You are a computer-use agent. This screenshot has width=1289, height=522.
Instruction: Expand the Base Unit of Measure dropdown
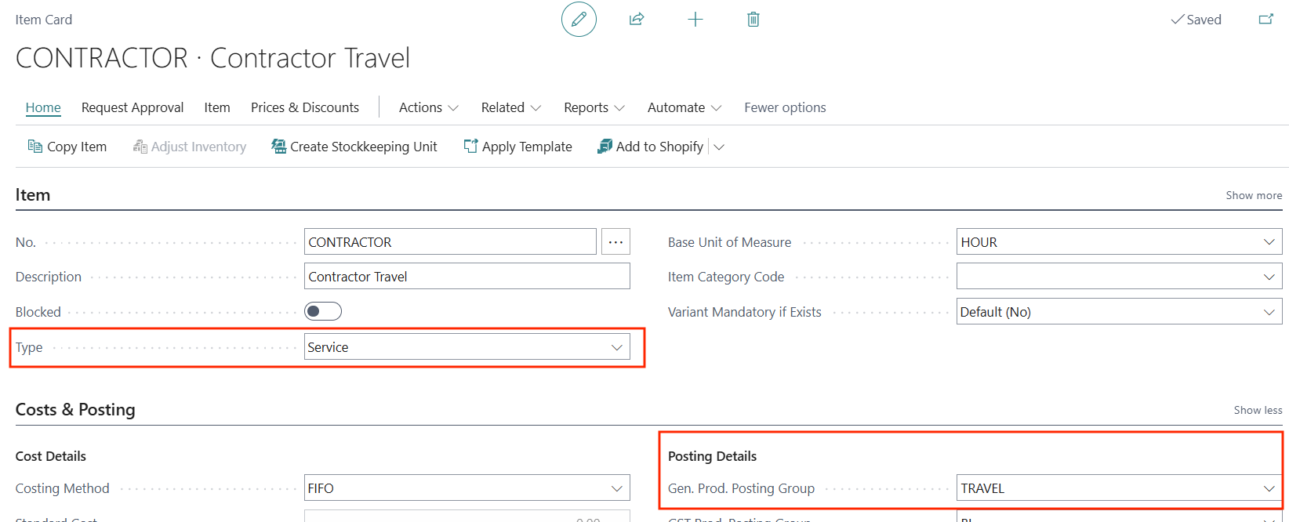1269,242
